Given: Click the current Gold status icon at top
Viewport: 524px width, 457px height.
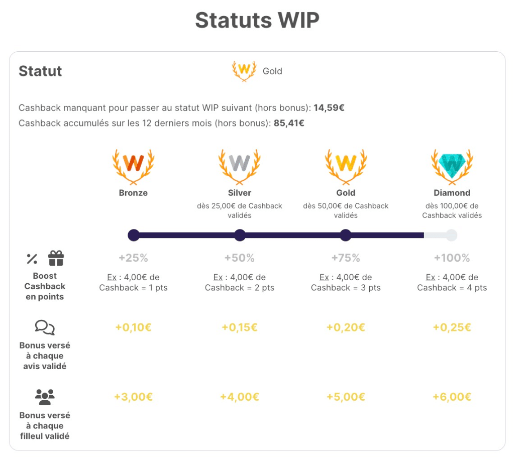Looking at the screenshot, I should pyautogui.click(x=244, y=71).
